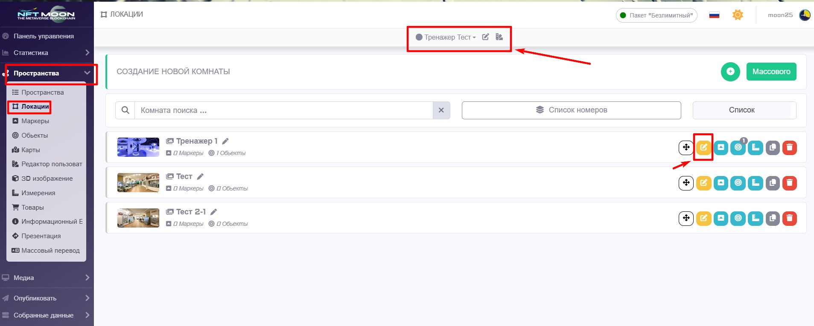Click the NFT Moon logo
The width and height of the screenshot is (814, 326).
click(x=46, y=14)
